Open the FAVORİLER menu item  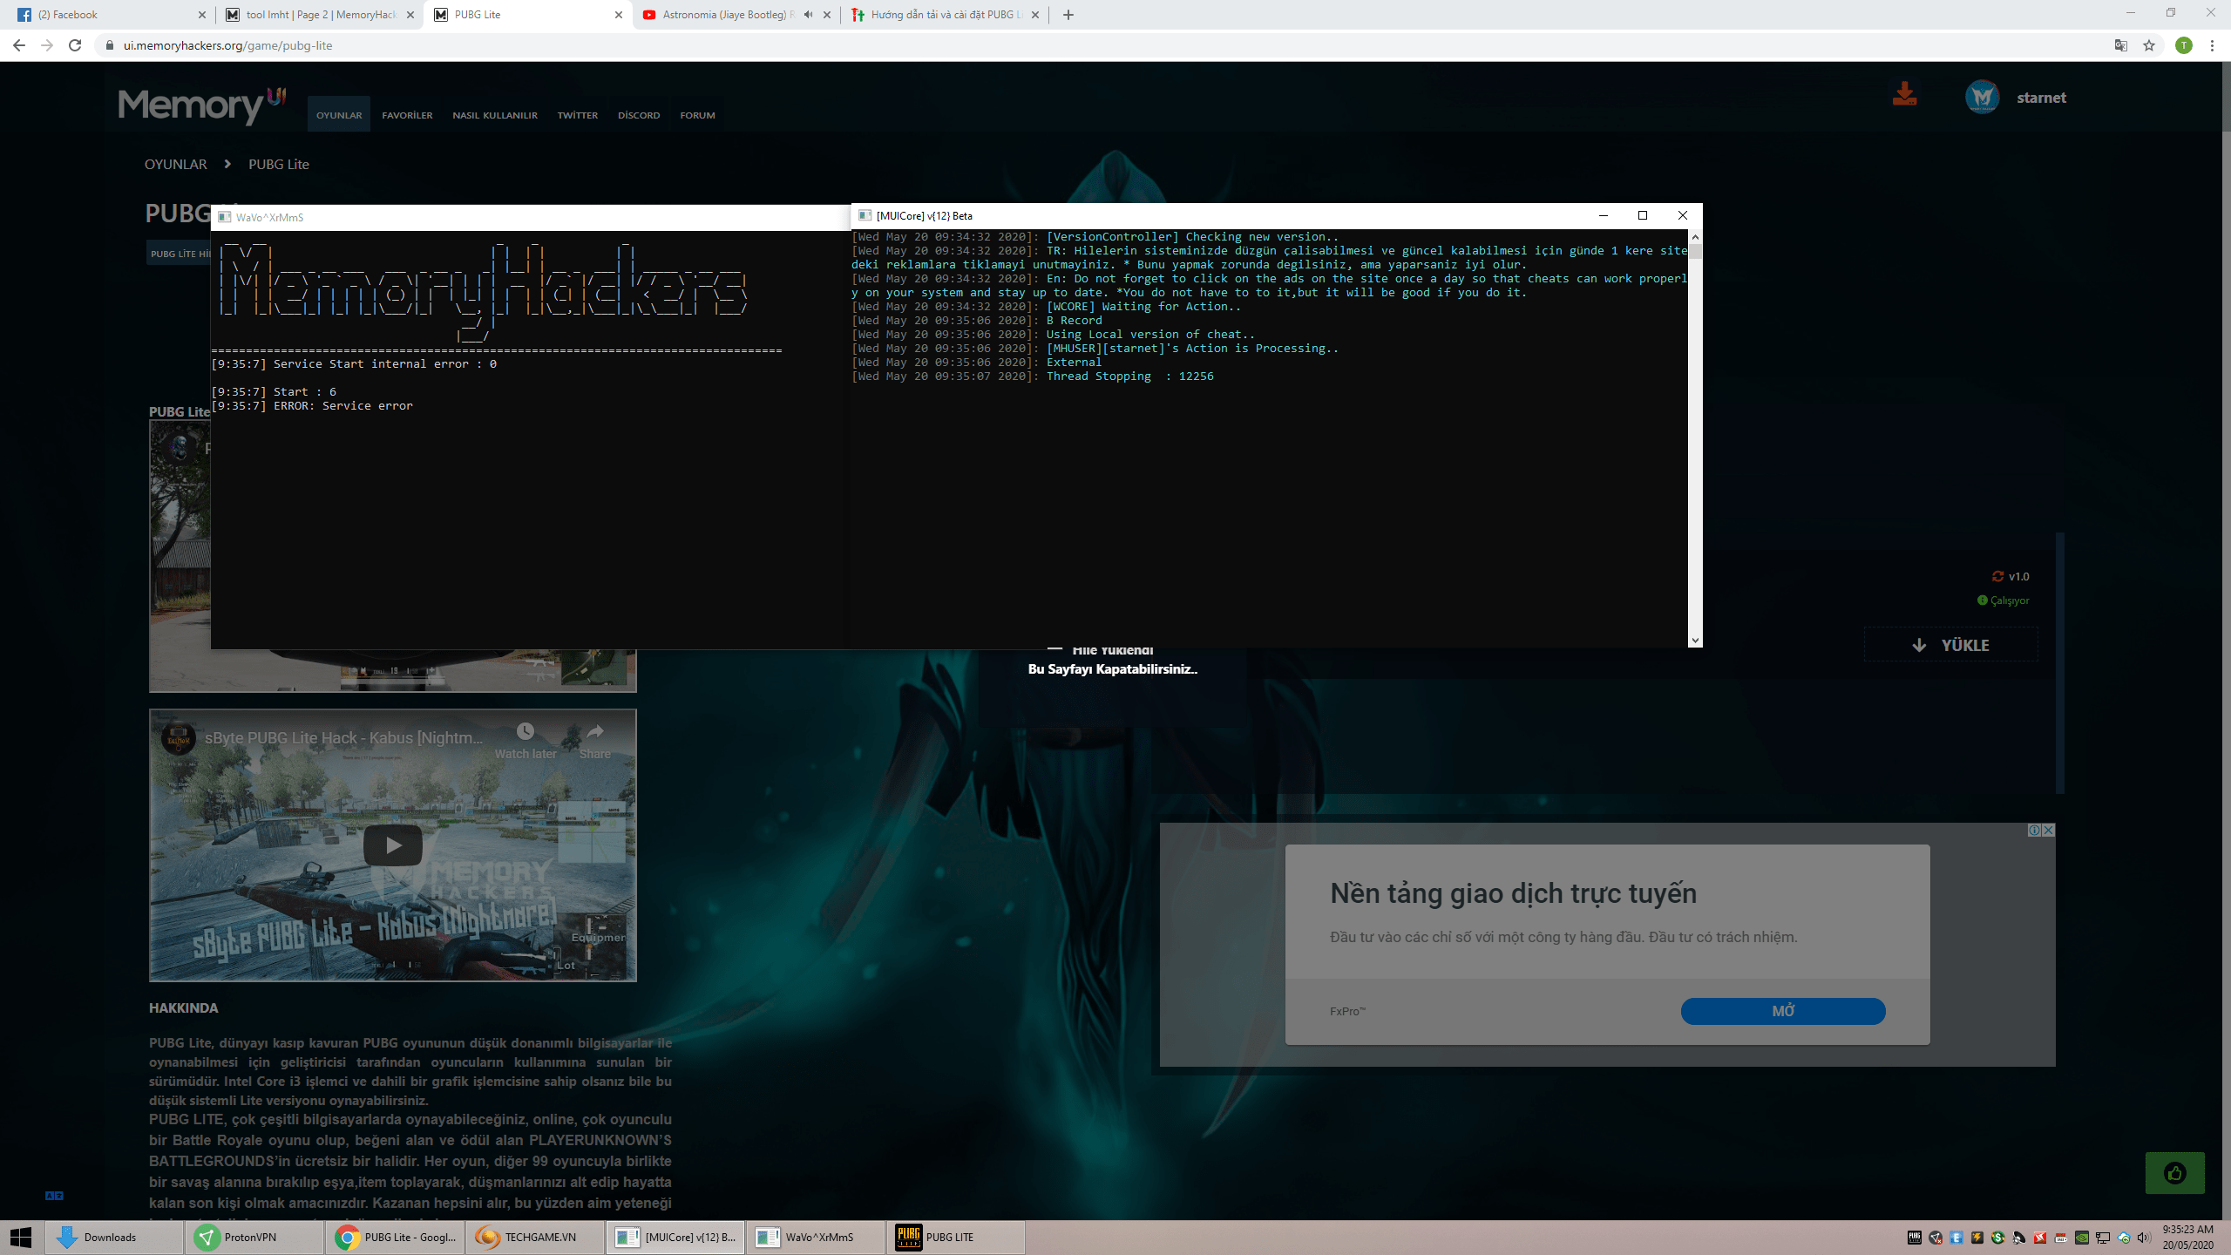[407, 115]
